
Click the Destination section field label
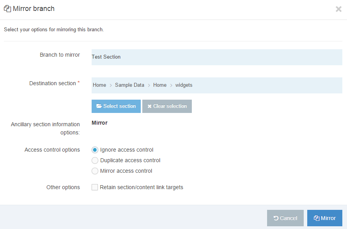click(53, 83)
